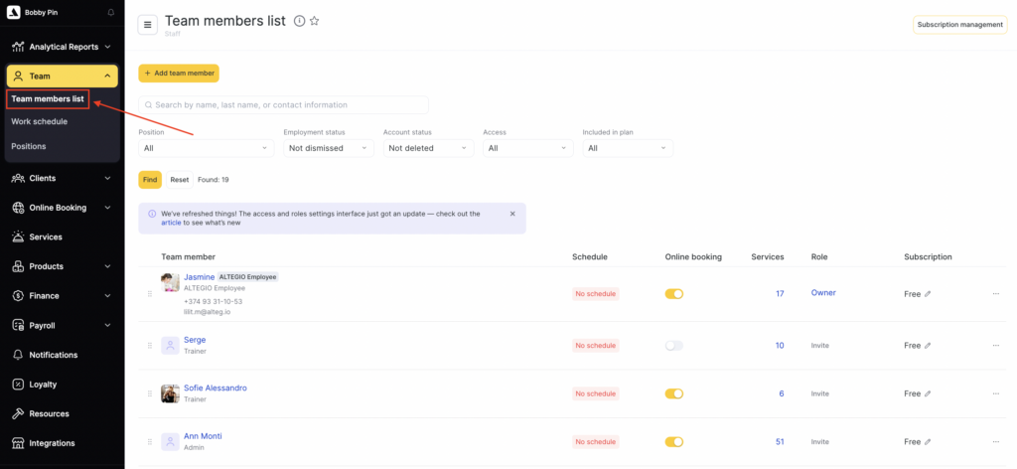Open Work schedule in sidebar
This screenshot has height=469, width=1017.
(x=40, y=121)
